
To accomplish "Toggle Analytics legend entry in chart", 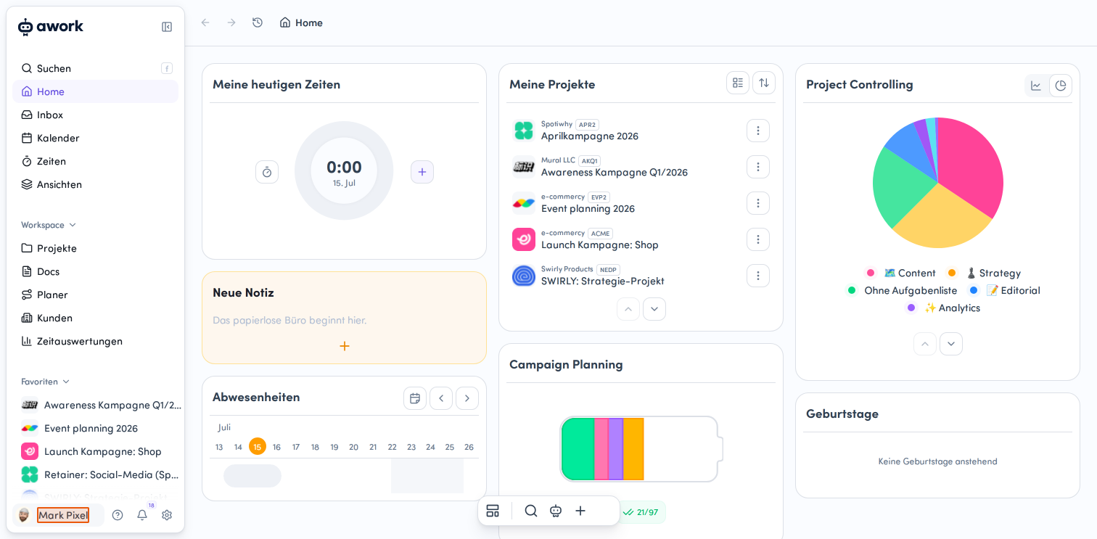I will pyautogui.click(x=943, y=308).
